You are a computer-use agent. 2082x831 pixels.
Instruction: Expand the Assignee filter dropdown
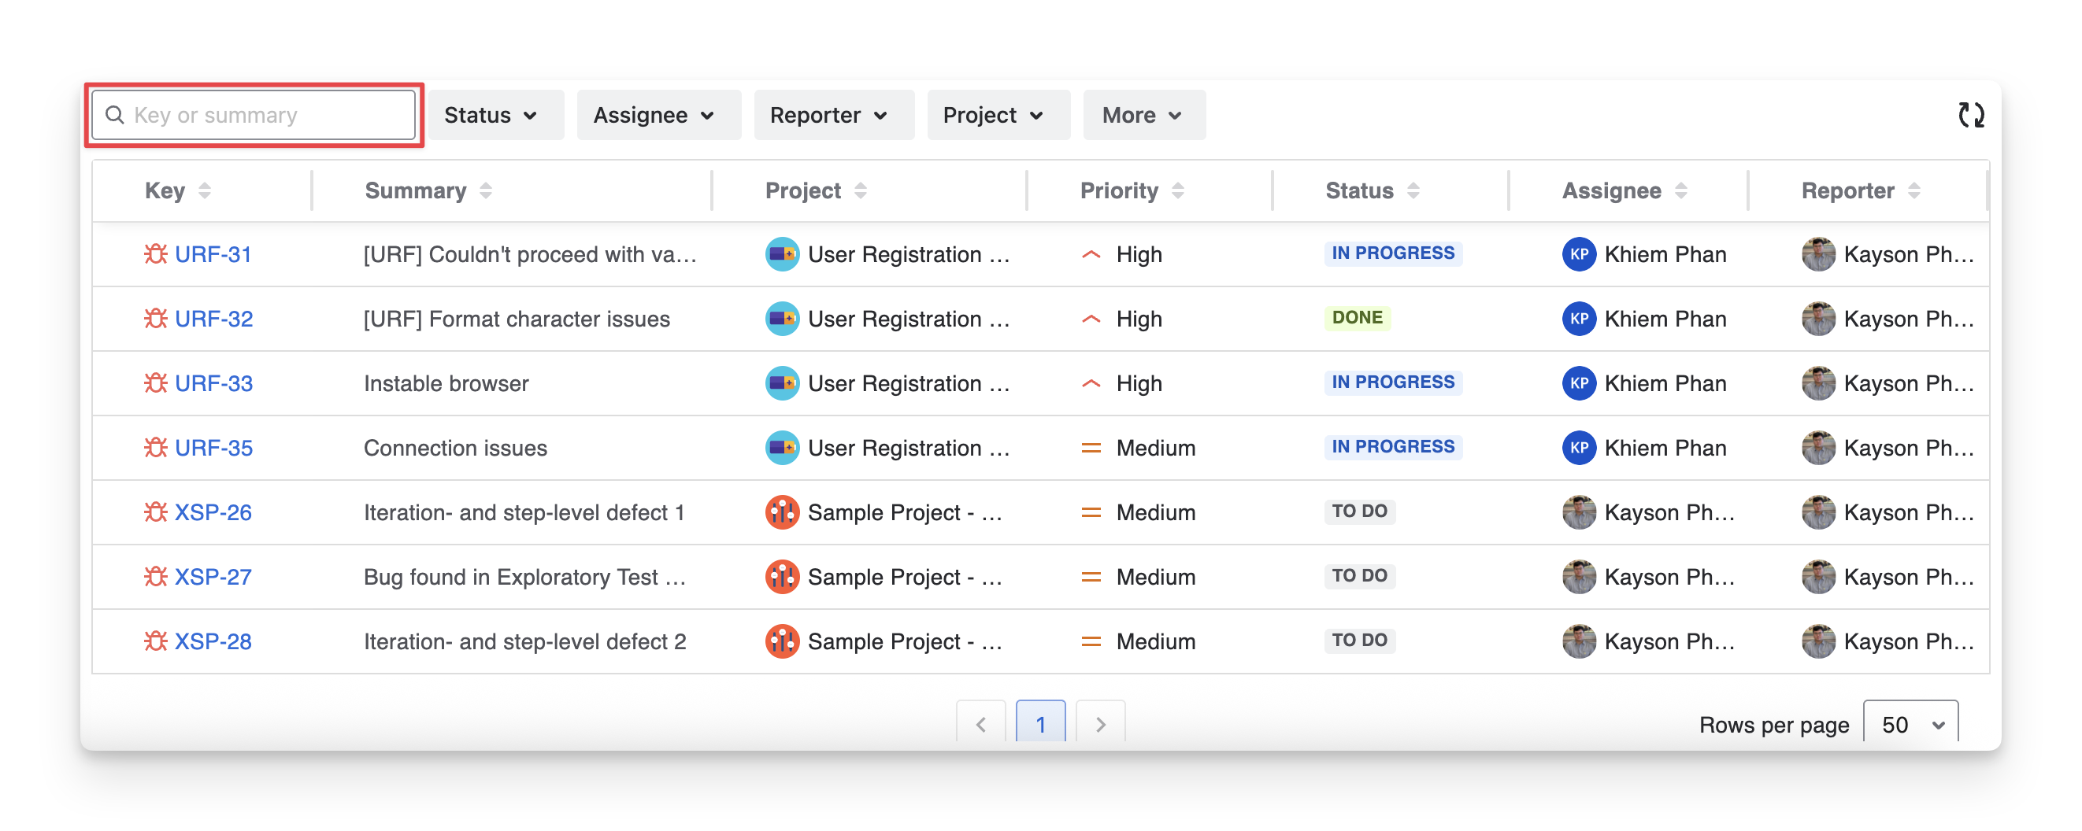[654, 116]
